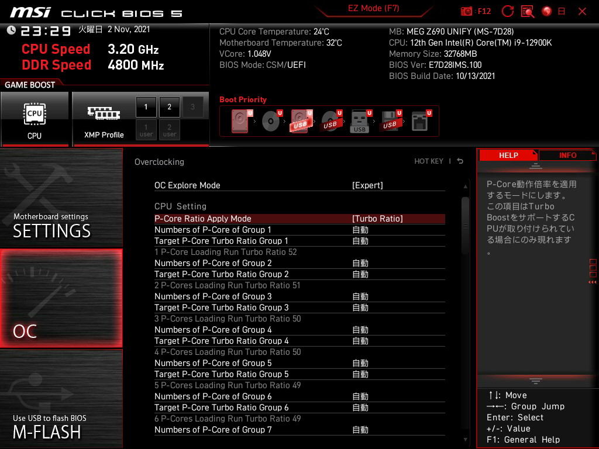599x449 pixels.
Task: Open language selection via the globe icon
Action: tap(547, 12)
